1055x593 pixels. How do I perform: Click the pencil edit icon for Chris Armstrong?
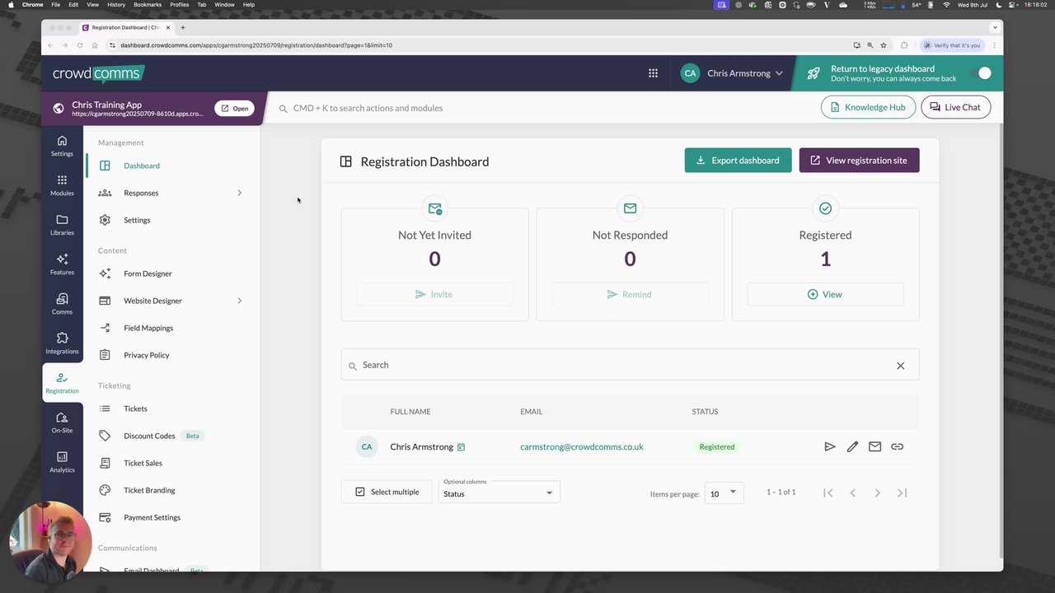pos(852,446)
